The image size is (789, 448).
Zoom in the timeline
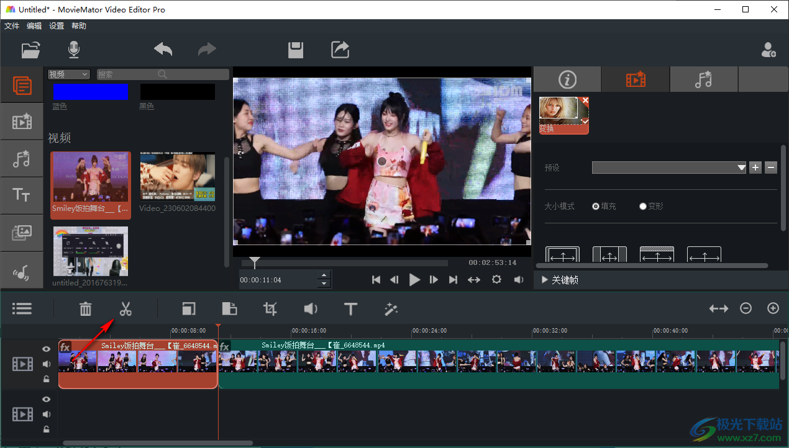[773, 308]
